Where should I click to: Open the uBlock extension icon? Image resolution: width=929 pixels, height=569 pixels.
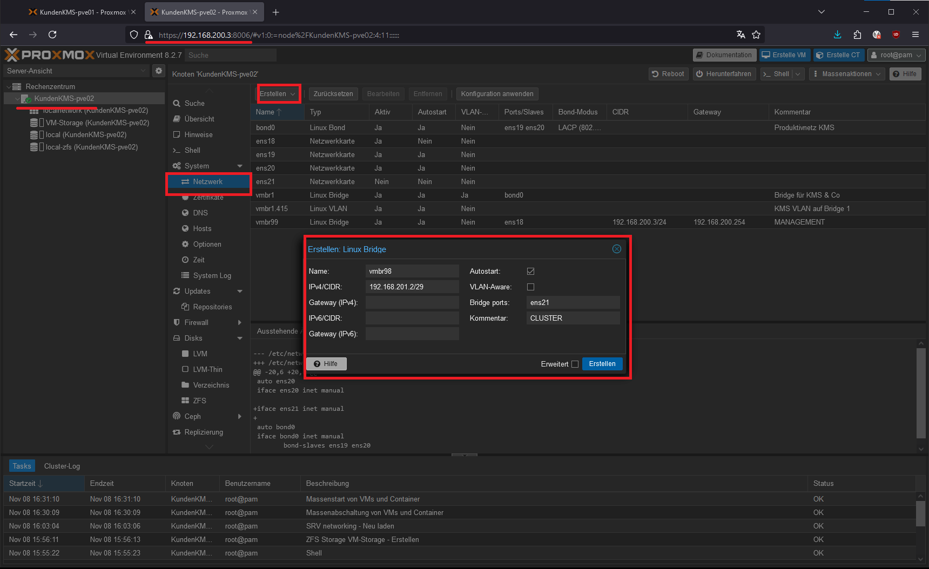click(x=896, y=35)
